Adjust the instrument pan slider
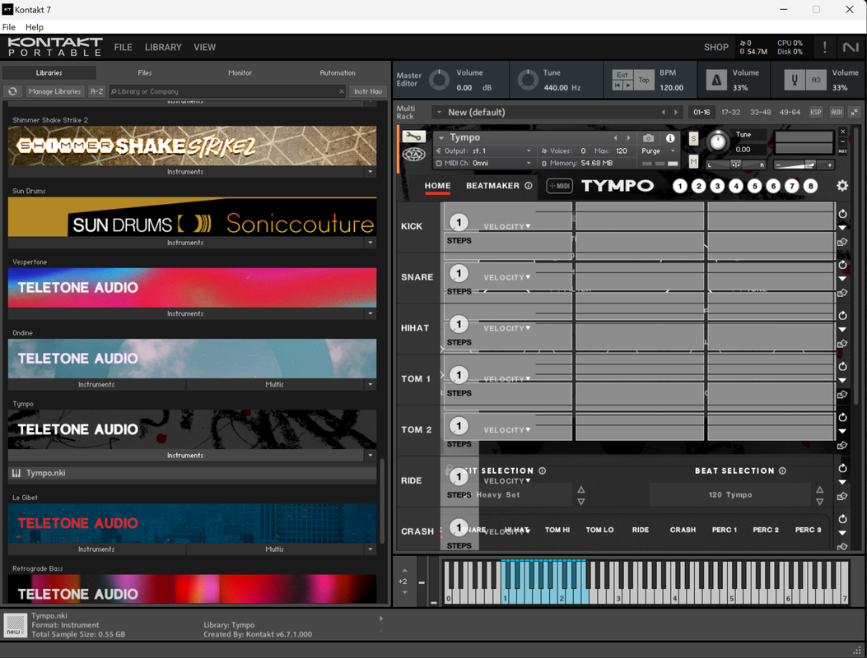The height and width of the screenshot is (658, 867). pyautogui.click(x=736, y=164)
